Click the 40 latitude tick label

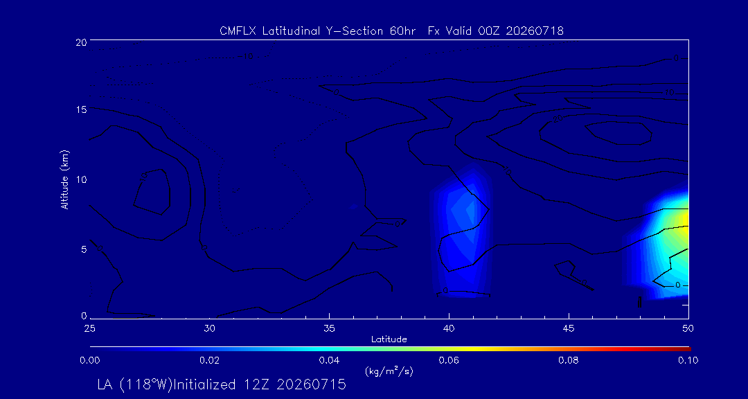[449, 328]
